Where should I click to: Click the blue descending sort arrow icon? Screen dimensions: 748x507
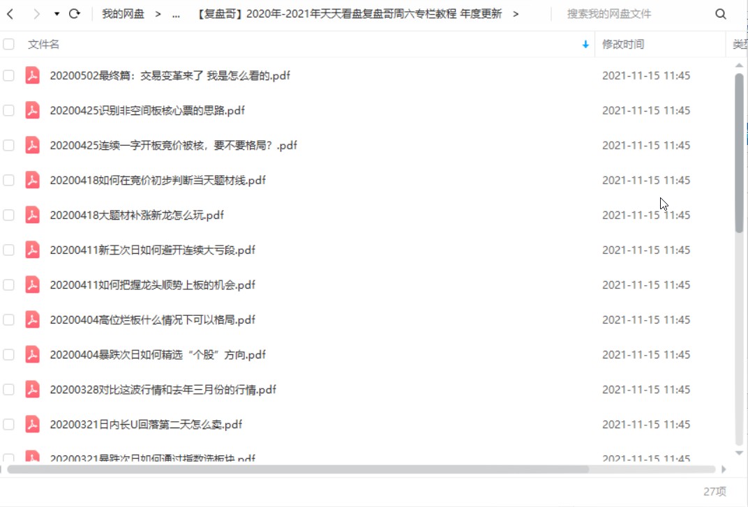pos(585,44)
